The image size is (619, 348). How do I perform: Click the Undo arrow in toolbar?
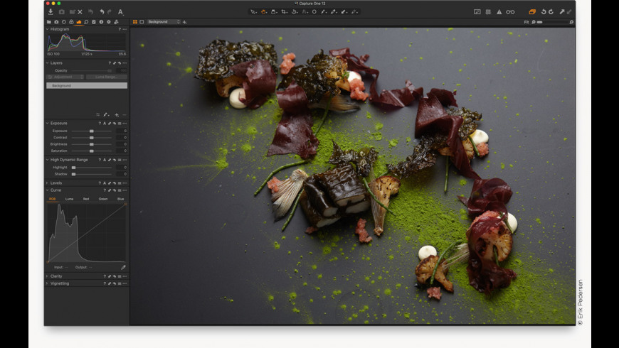tap(101, 12)
